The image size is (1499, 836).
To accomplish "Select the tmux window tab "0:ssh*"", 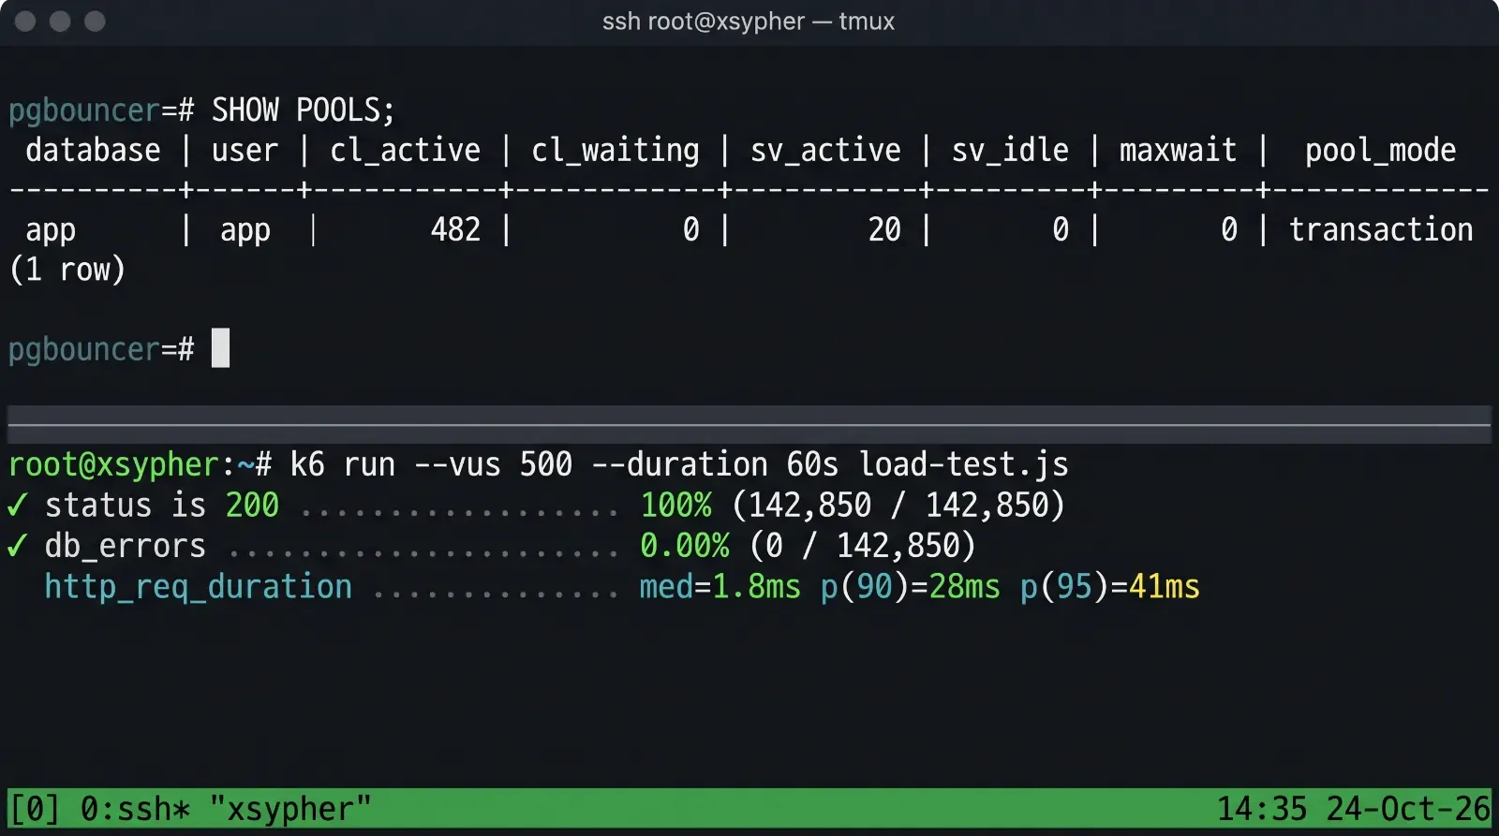I will click(x=135, y=809).
